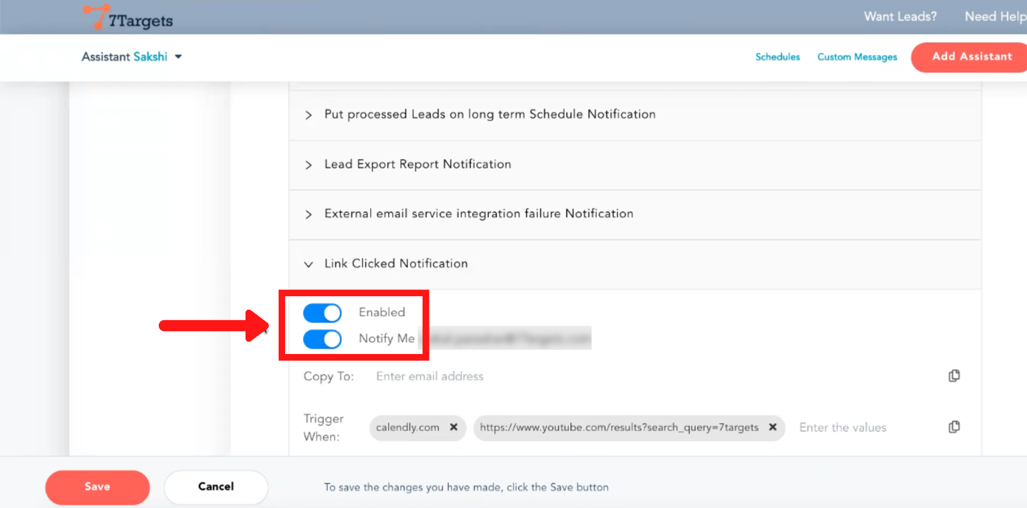The width and height of the screenshot is (1027, 508).
Task: Go to Custom Messages
Action: tap(857, 57)
